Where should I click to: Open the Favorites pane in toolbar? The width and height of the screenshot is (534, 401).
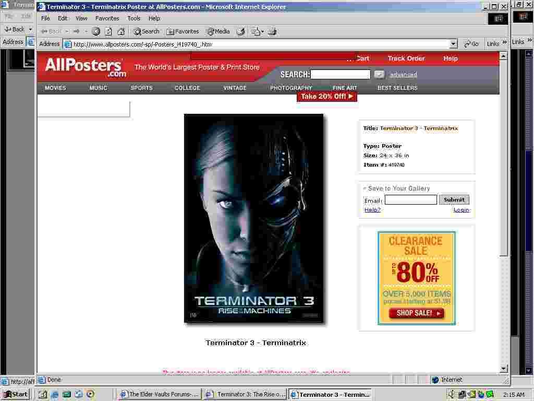point(183,31)
